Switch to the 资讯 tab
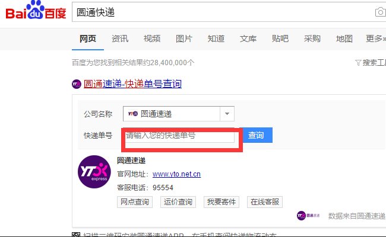The height and width of the screenshot is (237, 386). (x=120, y=39)
